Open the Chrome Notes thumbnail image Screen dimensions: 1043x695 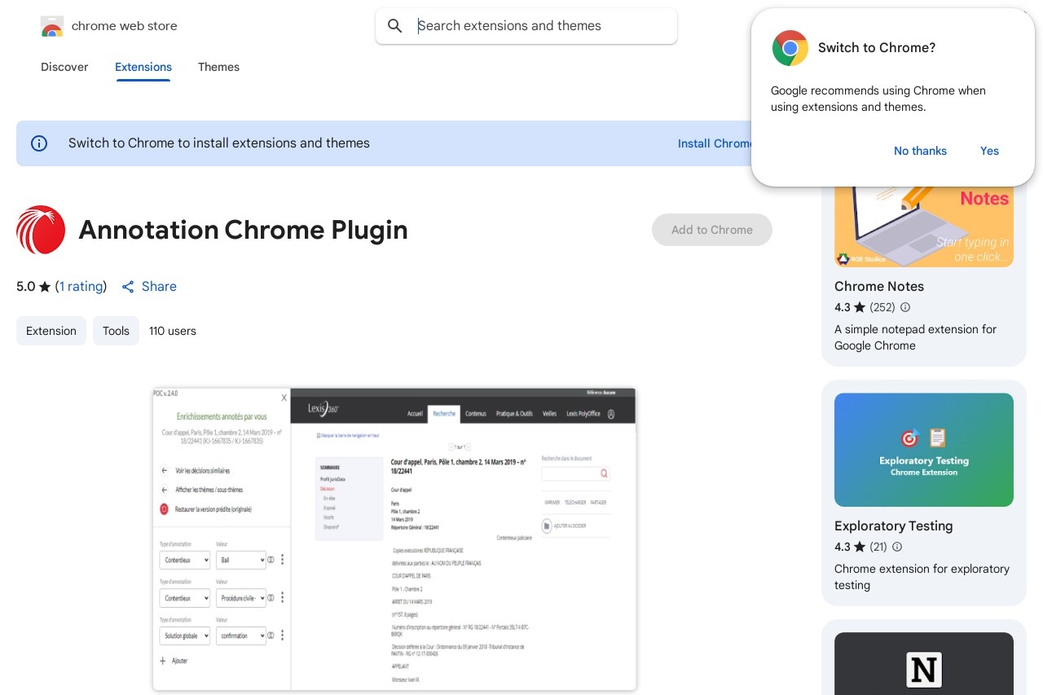[x=924, y=227]
